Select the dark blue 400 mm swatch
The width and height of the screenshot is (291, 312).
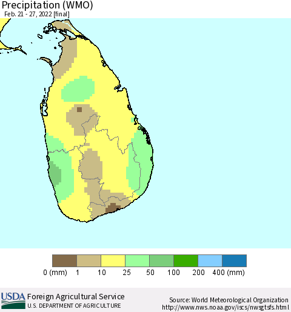click(234, 261)
